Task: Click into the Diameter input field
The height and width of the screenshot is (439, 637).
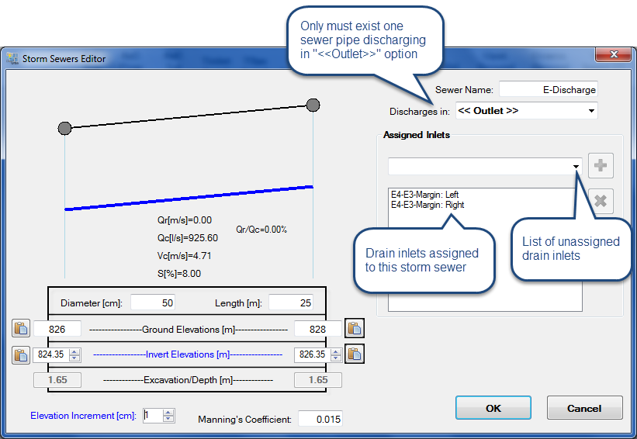Action: [154, 302]
